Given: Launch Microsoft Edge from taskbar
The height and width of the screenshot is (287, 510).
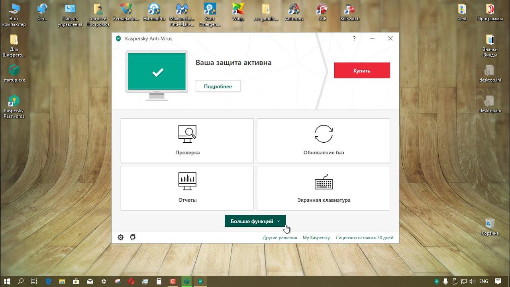Looking at the screenshot, I should tap(49, 281).
